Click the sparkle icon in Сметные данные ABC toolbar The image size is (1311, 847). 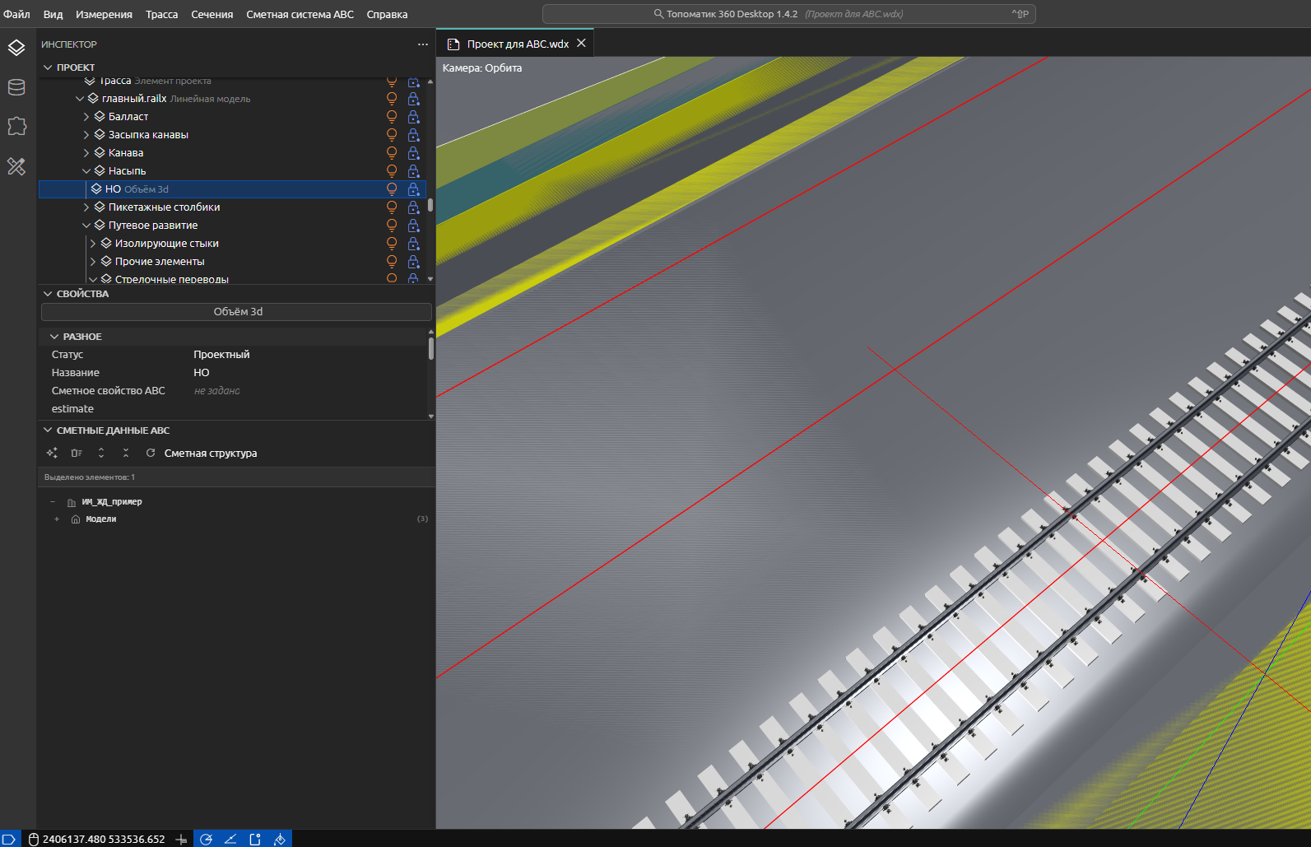click(52, 453)
